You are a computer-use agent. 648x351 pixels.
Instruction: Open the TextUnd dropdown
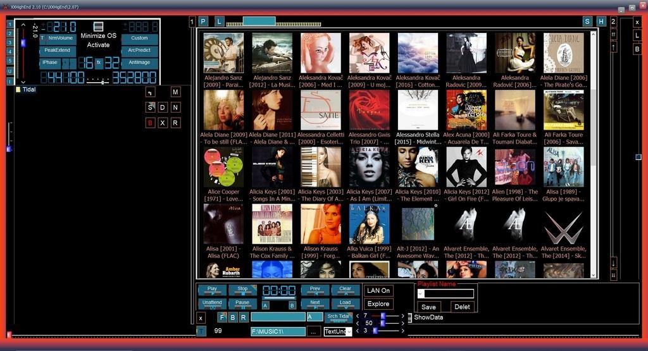pyautogui.click(x=349, y=331)
